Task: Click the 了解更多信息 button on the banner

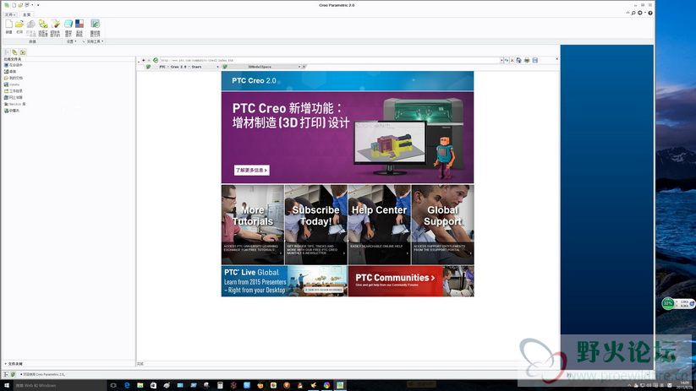Action: 252,171
